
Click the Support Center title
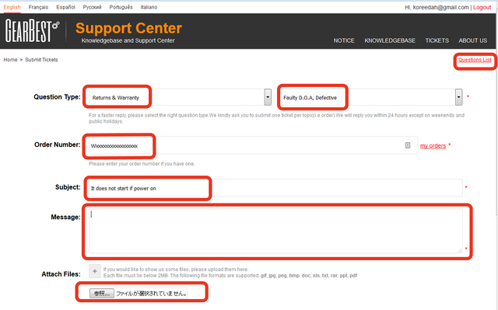(128, 28)
